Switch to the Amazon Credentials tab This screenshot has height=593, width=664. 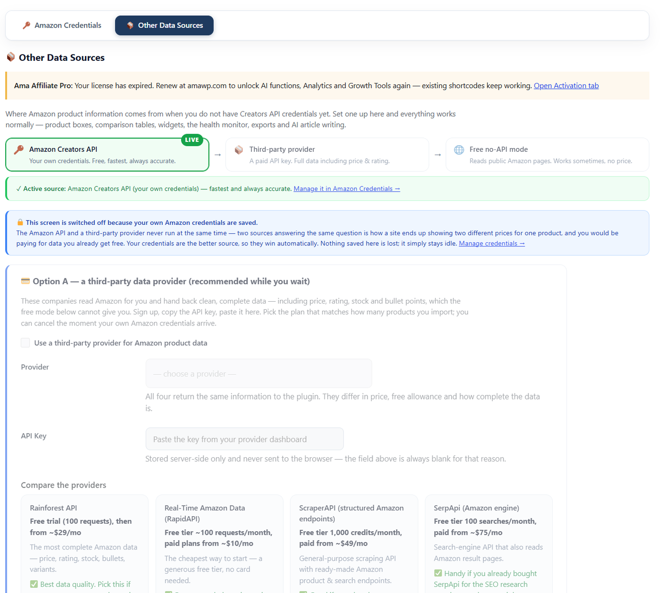[62, 25]
